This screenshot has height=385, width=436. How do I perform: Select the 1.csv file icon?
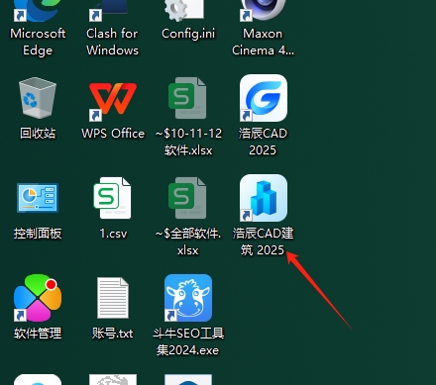click(x=113, y=198)
